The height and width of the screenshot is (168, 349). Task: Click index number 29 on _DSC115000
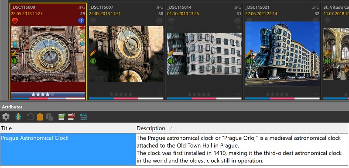82,14
